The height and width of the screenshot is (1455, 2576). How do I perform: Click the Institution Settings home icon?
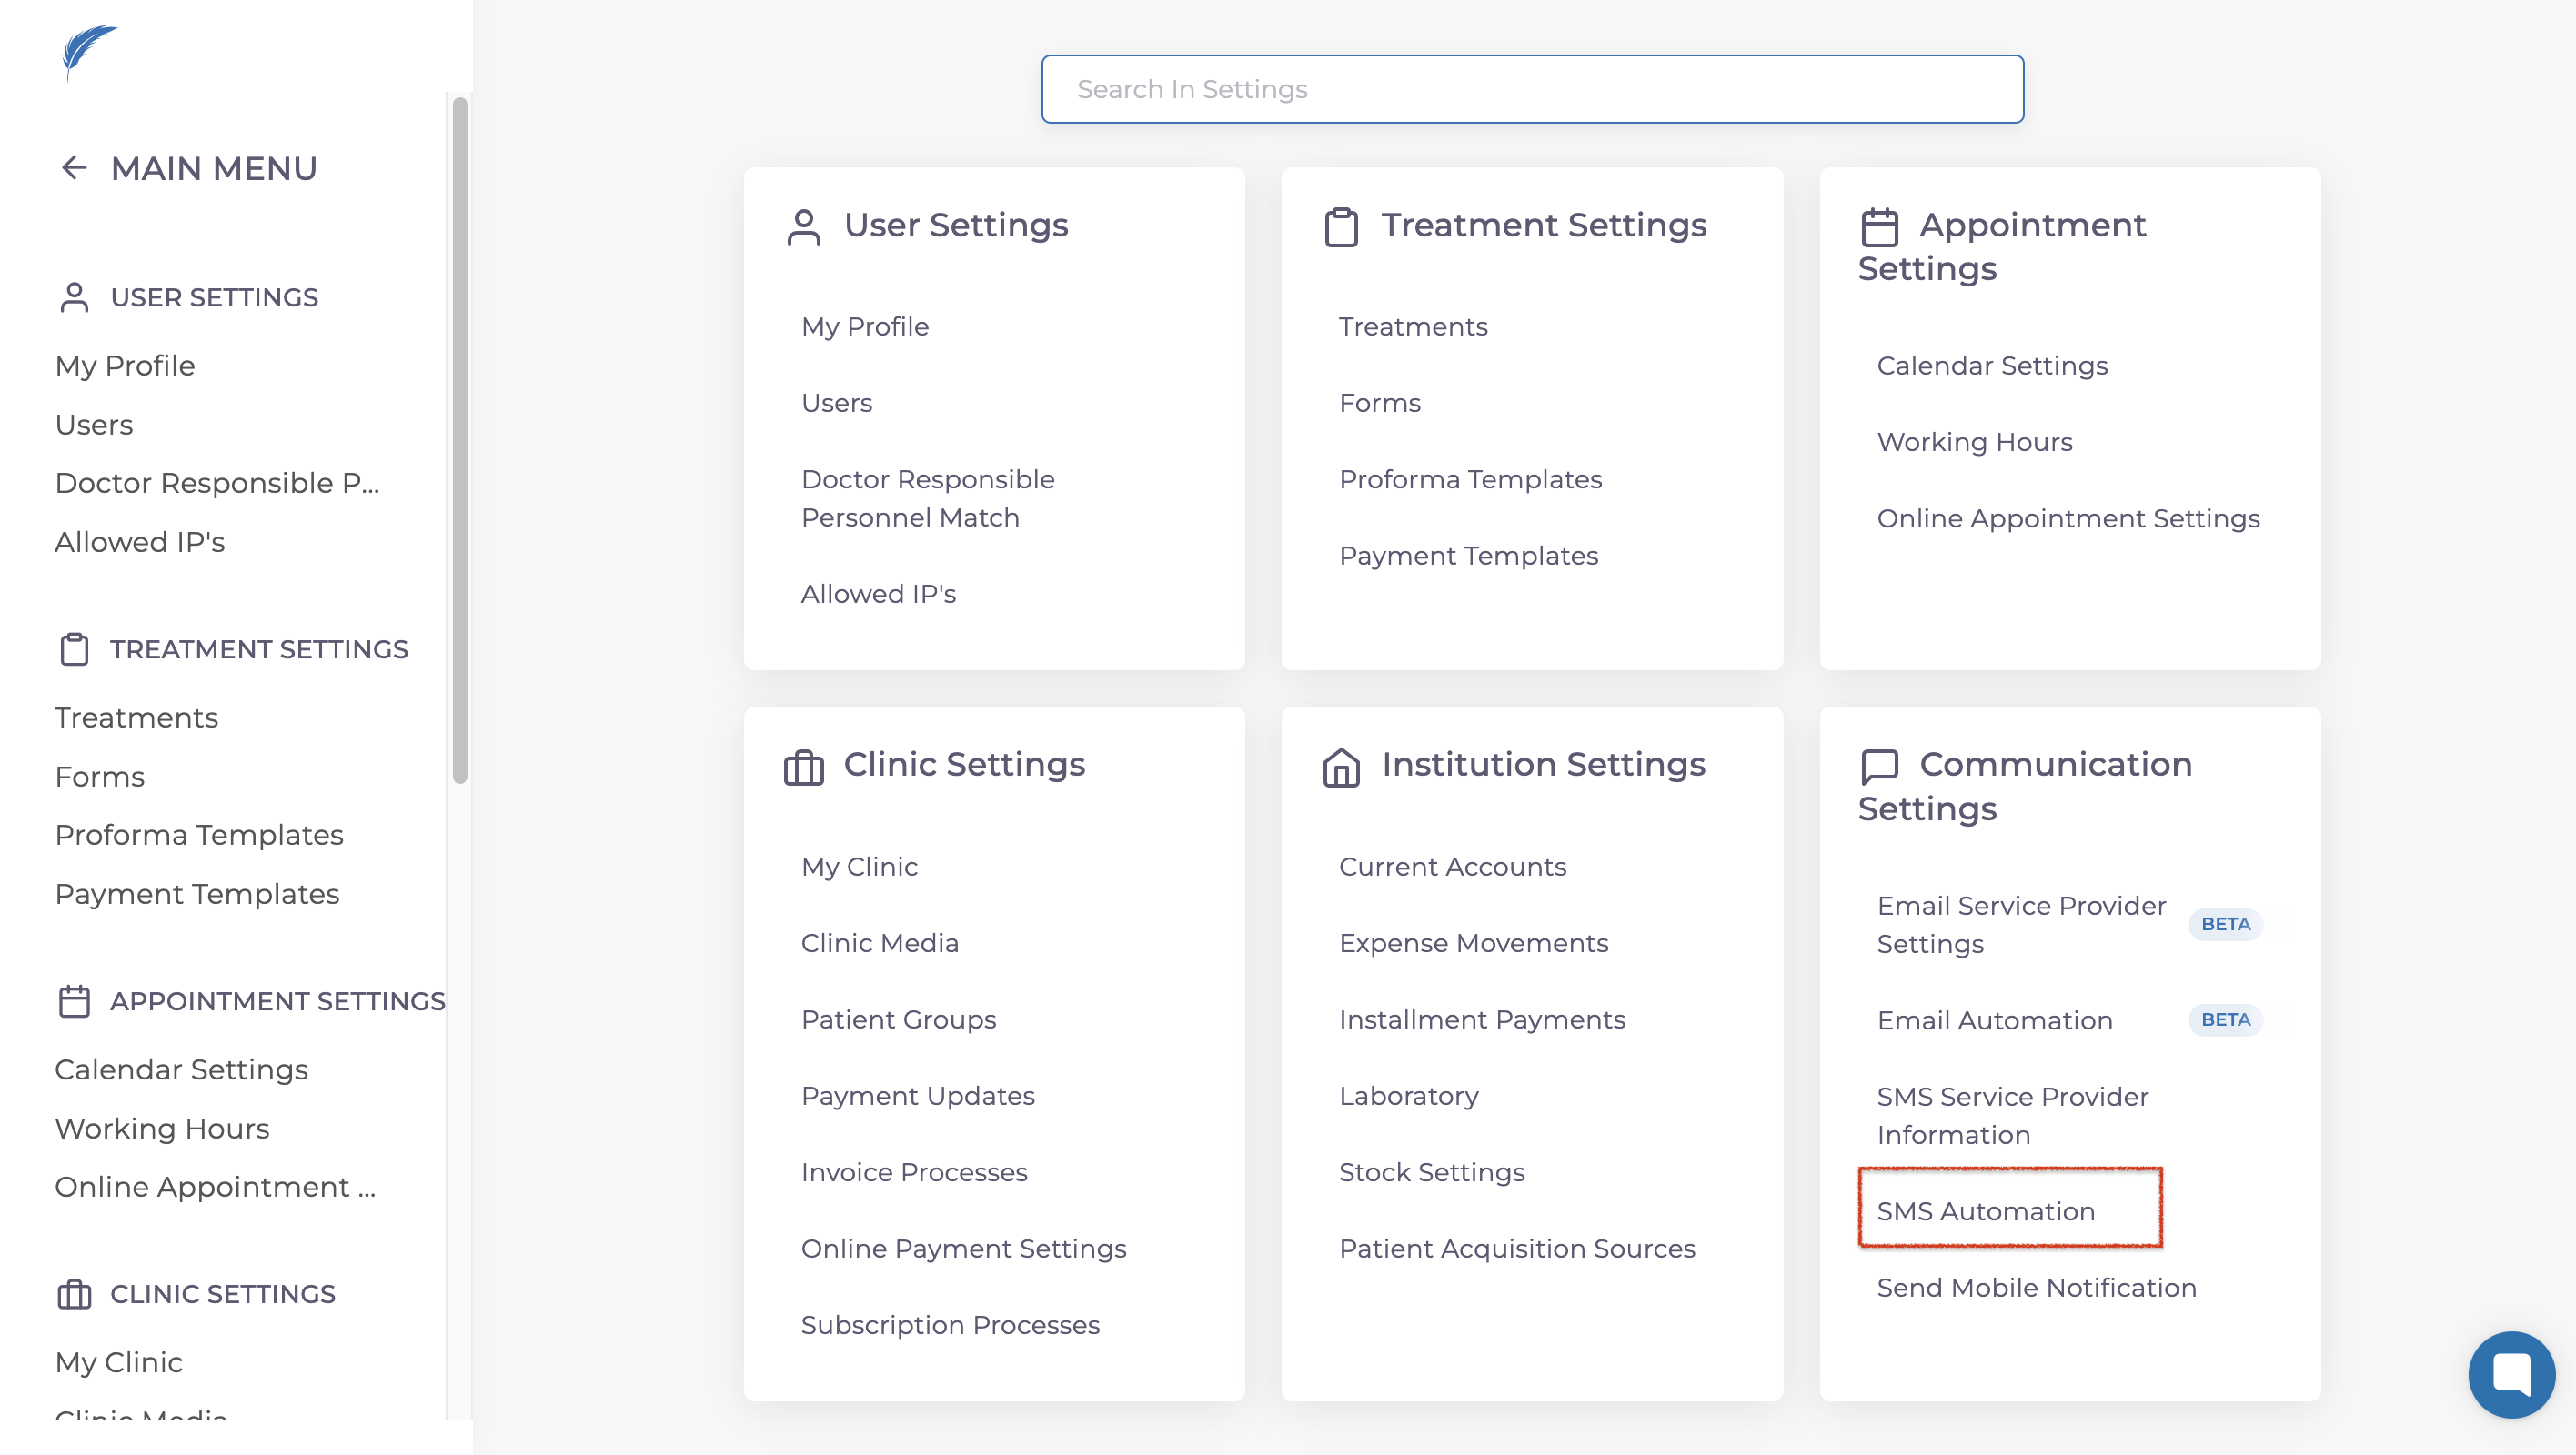[1341, 767]
